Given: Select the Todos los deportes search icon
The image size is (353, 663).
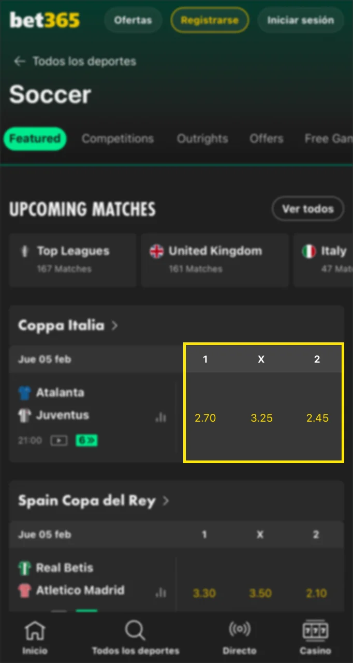Looking at the screenshot, I should point(135,636).
